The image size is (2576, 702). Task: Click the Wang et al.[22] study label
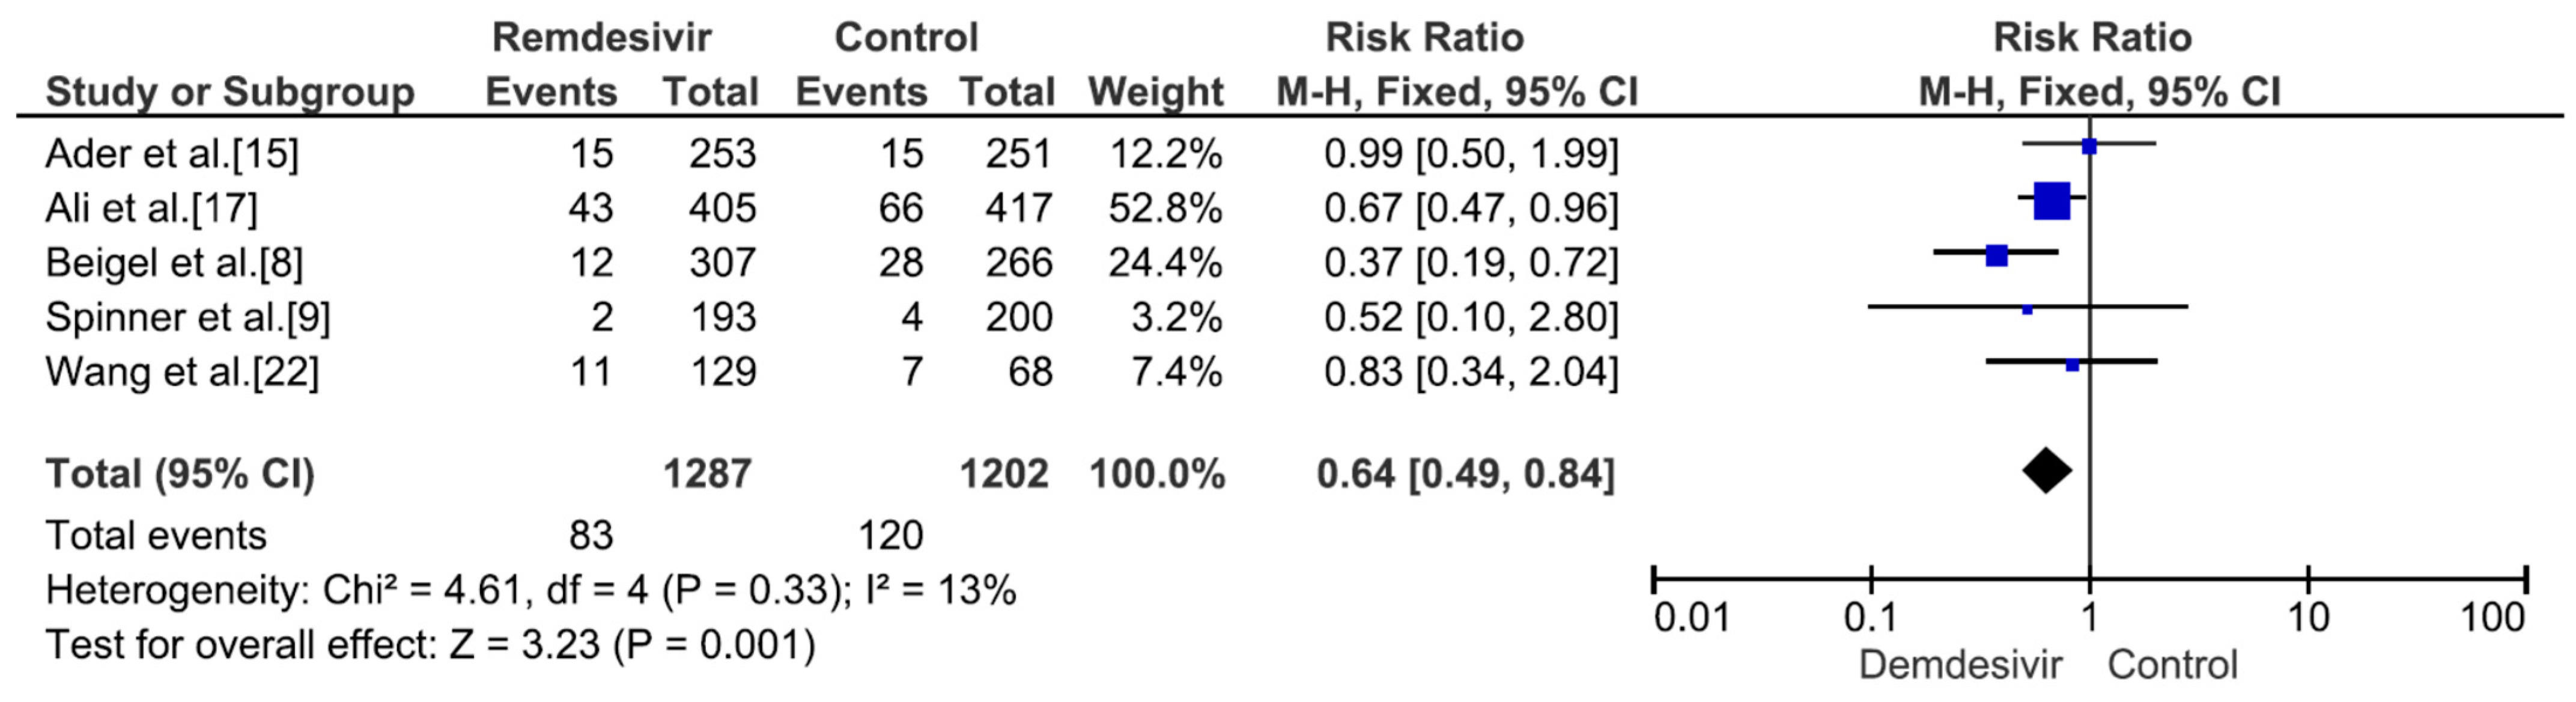182,372
